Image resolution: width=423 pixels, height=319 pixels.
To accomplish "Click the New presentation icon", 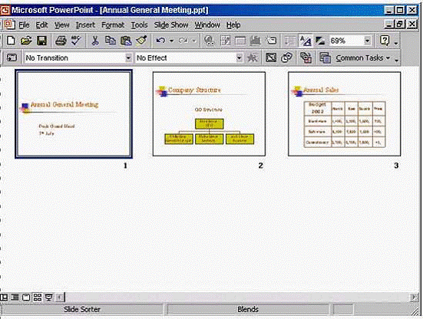I will coord(11,41).
